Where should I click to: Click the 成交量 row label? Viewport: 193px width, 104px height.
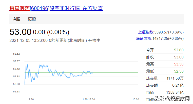tap(152, 78)
